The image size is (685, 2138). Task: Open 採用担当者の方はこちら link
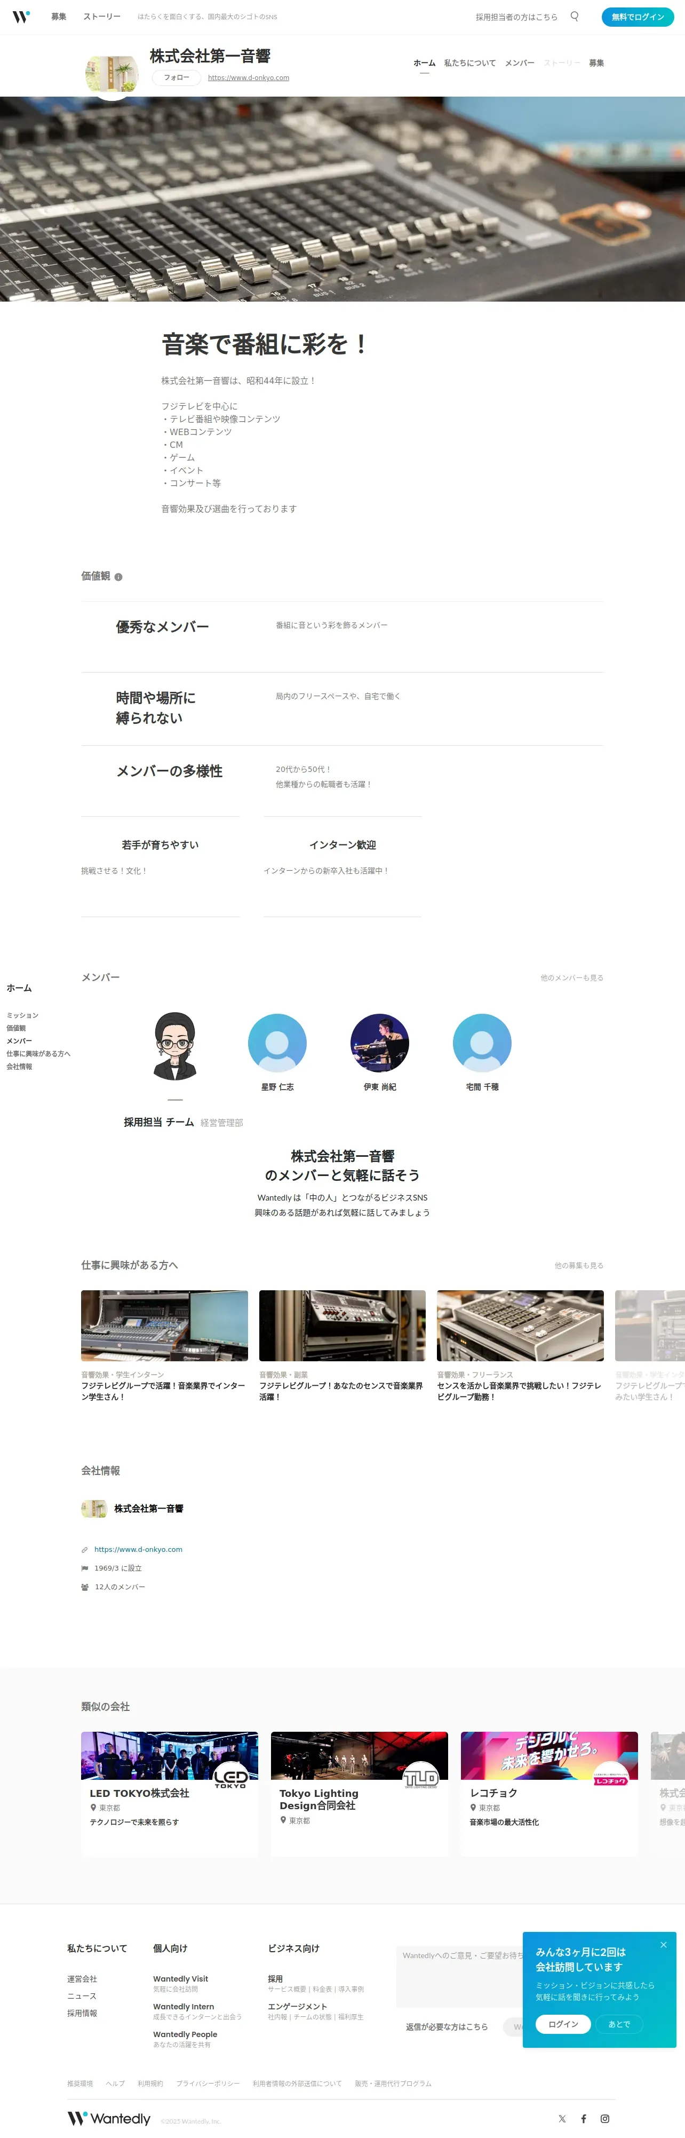[516, 17]
